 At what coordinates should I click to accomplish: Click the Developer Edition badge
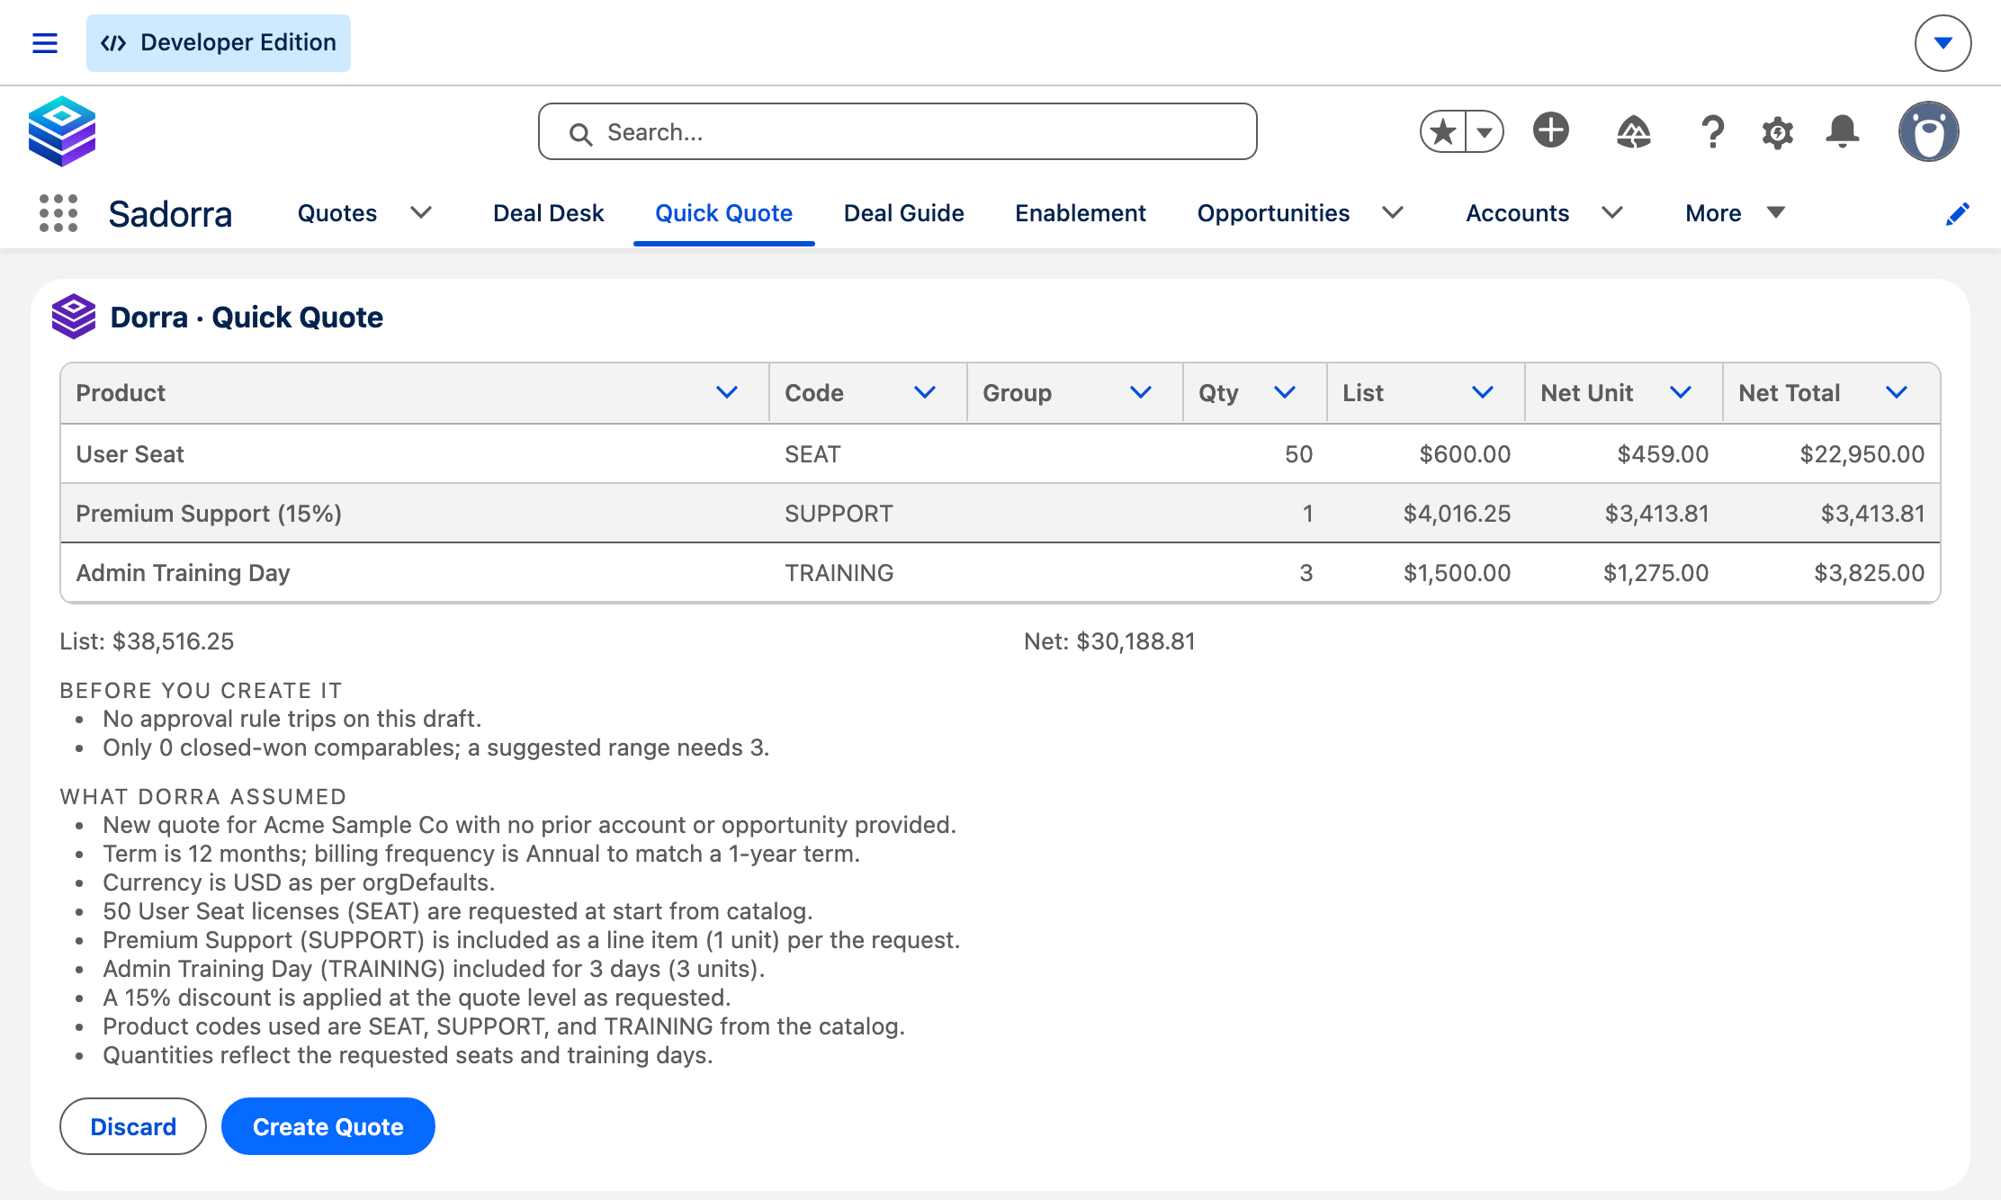[219, 43]
